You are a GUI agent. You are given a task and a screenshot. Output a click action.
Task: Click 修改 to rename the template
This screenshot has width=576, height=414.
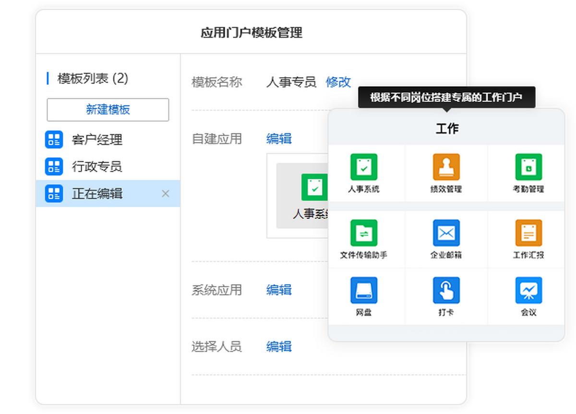tap(338, 82)
